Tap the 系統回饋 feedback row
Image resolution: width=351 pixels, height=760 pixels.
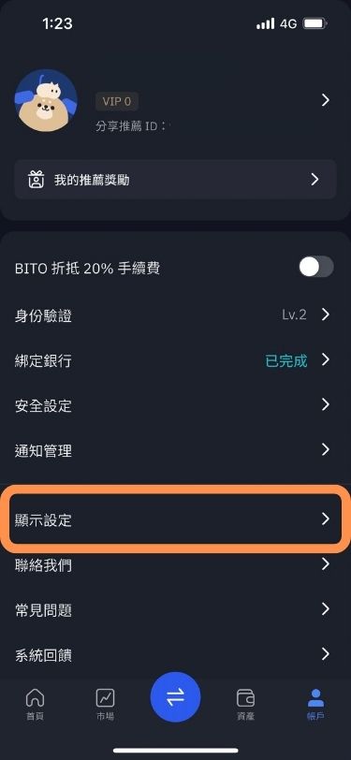click(x=176, y=655)
